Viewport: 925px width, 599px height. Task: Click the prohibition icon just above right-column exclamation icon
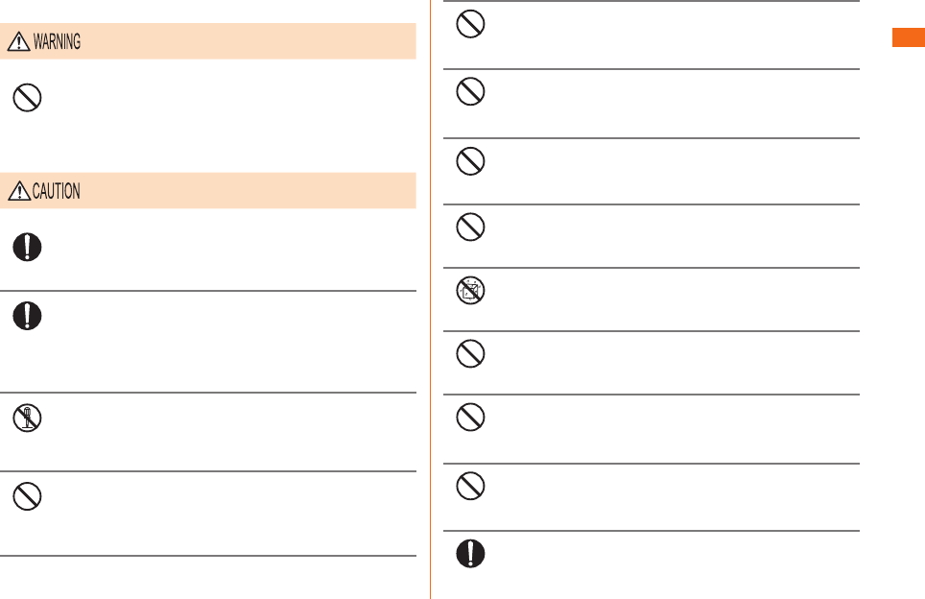470,487
